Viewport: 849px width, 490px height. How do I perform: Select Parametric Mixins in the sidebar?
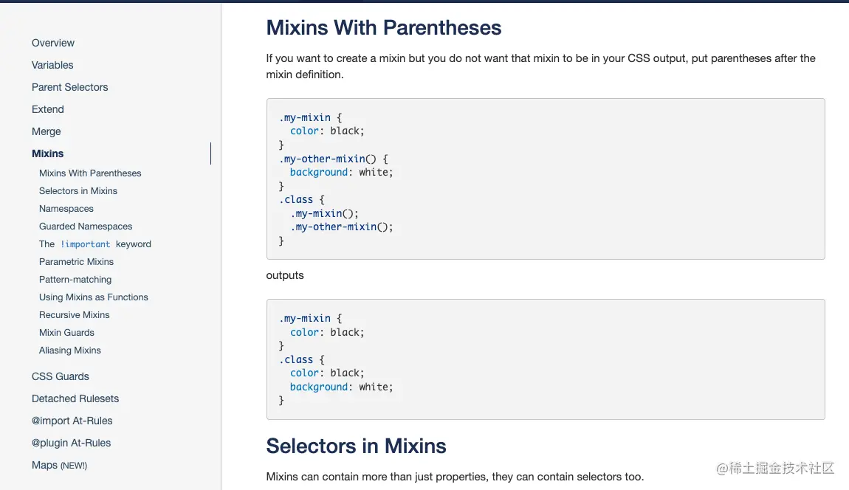(77, 262)
